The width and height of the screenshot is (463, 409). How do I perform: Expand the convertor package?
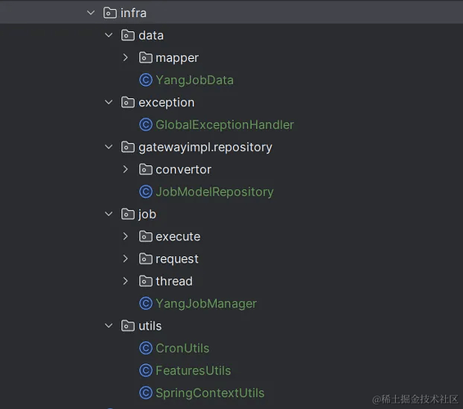pos(125,169)
